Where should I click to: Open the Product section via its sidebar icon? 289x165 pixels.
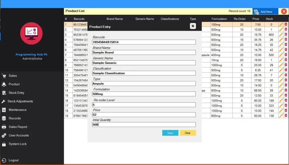[x=4, y=84]
